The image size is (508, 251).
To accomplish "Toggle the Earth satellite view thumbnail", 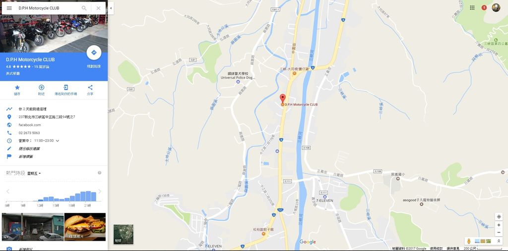I will coord(124,235).
